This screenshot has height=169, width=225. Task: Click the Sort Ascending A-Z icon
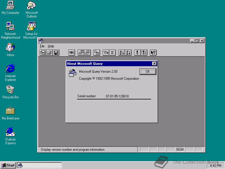[122, 53]
